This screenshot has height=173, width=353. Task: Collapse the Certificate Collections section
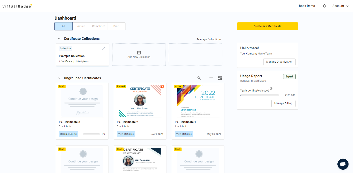59,39
